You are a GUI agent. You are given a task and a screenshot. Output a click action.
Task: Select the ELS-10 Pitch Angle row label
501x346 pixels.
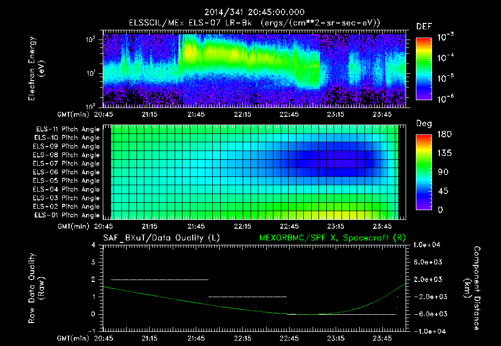click(x=67, y=138)
